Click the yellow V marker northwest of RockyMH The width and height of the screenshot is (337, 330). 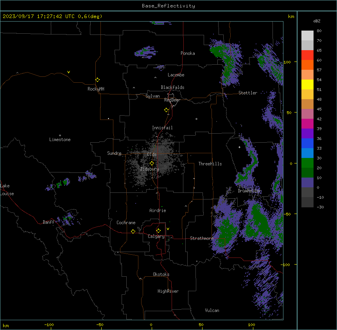68,72
